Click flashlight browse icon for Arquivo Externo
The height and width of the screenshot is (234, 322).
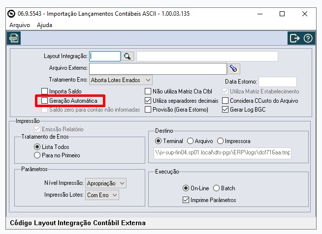[234, 69]
